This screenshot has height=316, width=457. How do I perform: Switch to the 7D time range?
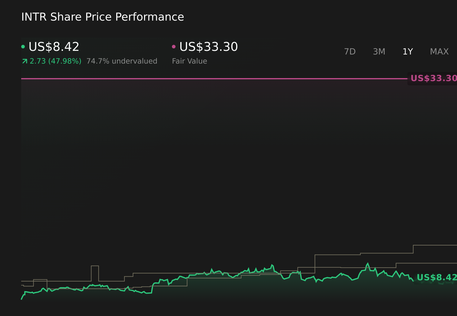pyautogui.click(x=350, y=52)
